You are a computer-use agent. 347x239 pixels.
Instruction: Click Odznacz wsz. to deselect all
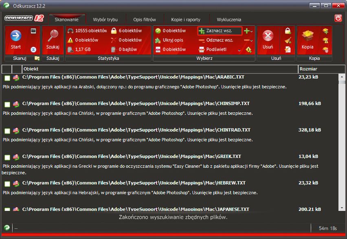(x=216, y=40)
